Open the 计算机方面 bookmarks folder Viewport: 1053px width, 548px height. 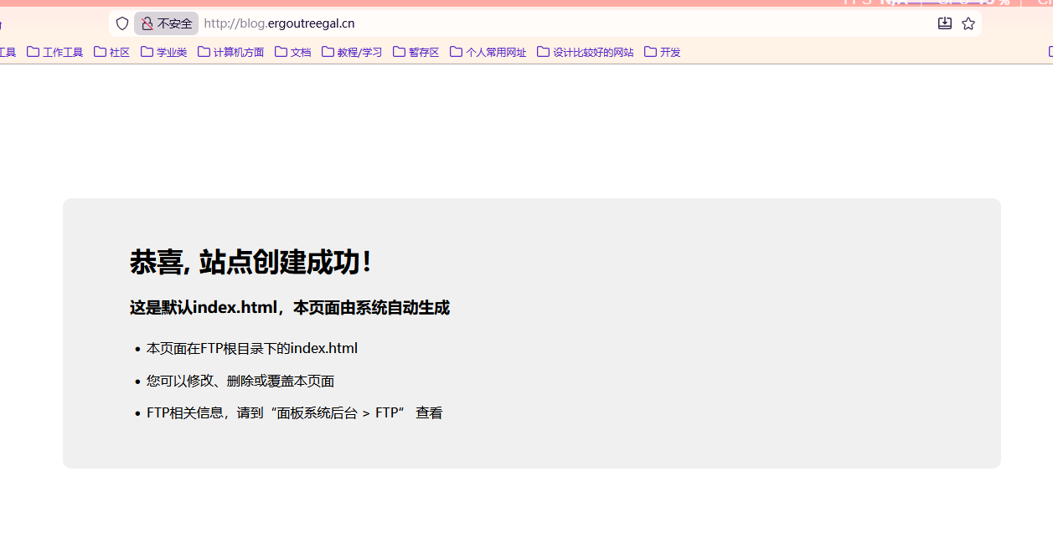click(231, 52)
